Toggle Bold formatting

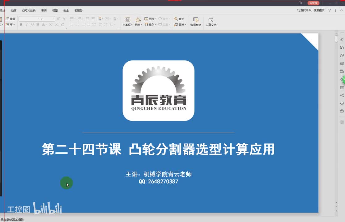click(21, 25)
